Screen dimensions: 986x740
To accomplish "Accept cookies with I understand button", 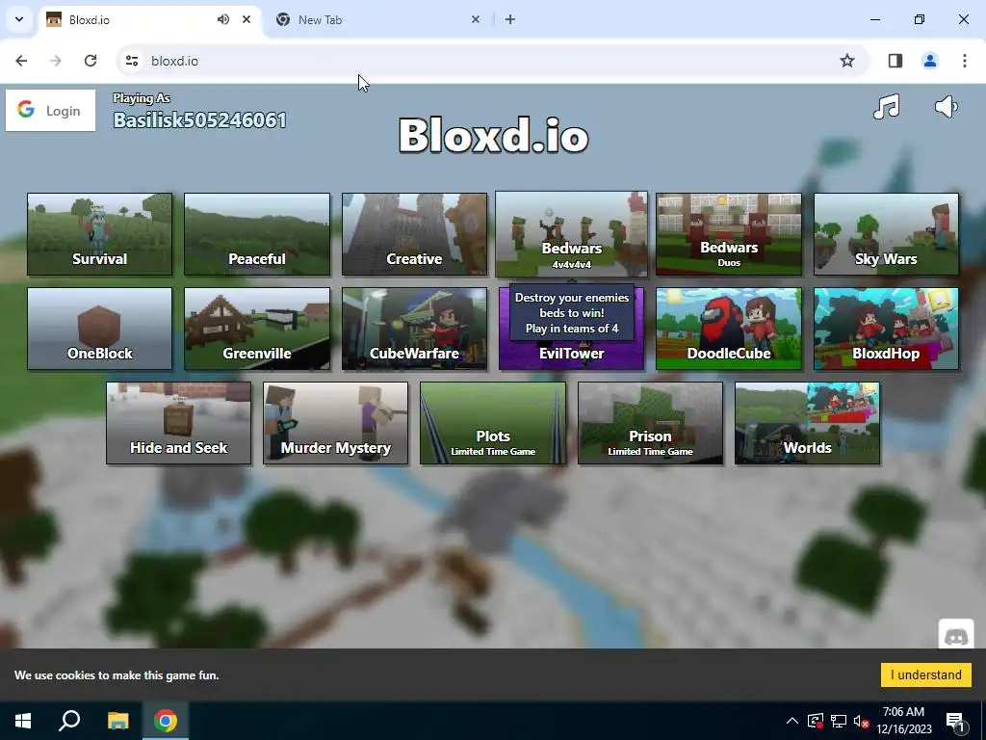I will point(925,674).
